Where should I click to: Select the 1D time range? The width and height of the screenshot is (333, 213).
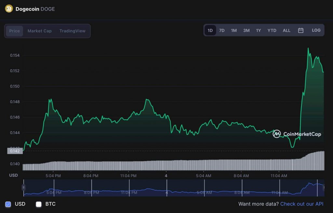click(x=210, y=30)
